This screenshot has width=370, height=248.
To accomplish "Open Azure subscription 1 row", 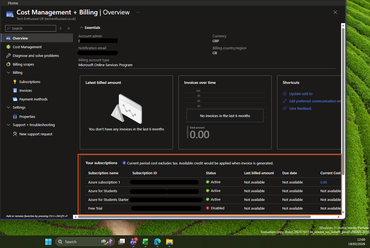I will click(x=104, y=182).
